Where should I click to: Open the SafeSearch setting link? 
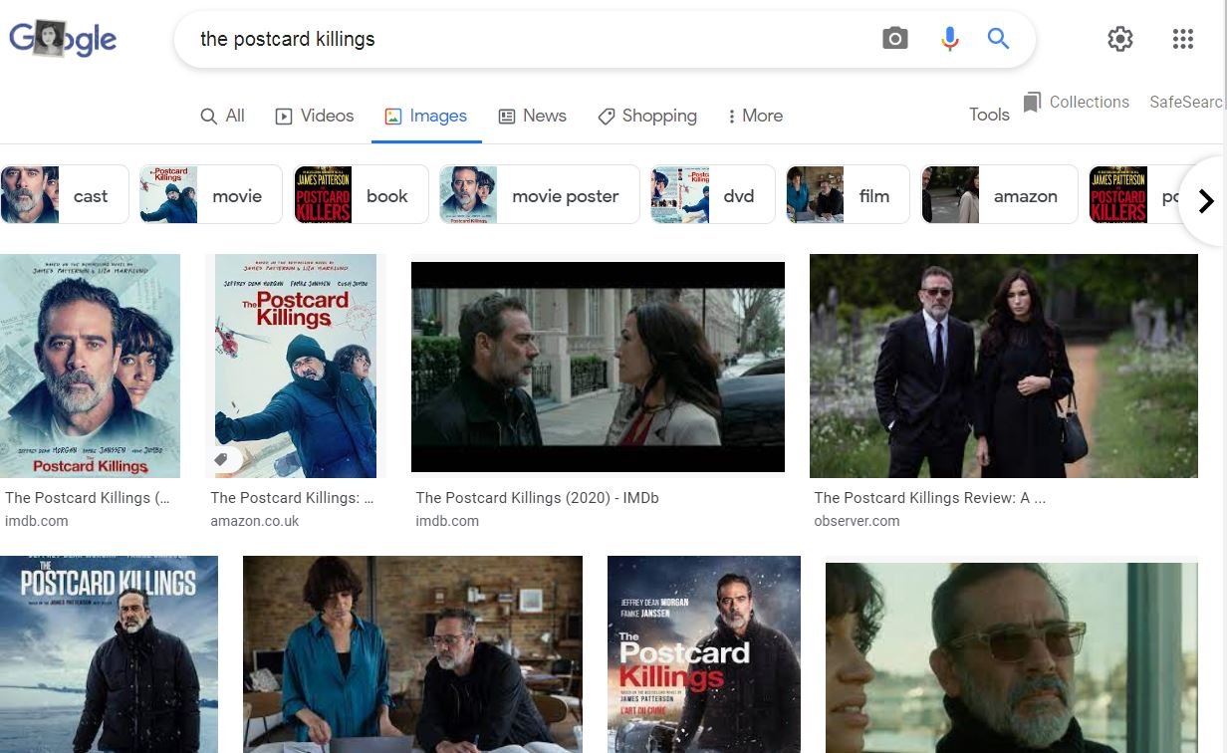pos(1187,102)
